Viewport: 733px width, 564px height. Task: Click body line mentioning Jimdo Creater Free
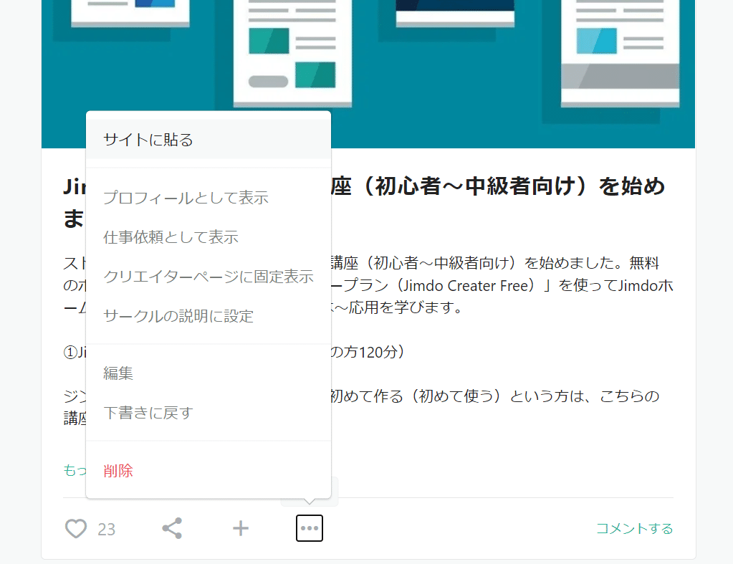click(502, 285)
